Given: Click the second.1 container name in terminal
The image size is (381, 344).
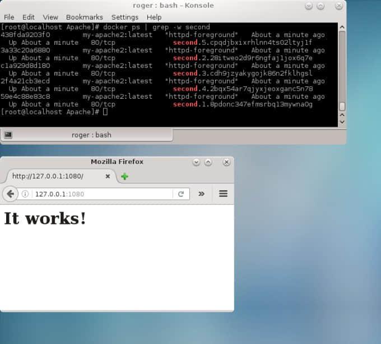Looking at the screenshot, I should (243, 104).
